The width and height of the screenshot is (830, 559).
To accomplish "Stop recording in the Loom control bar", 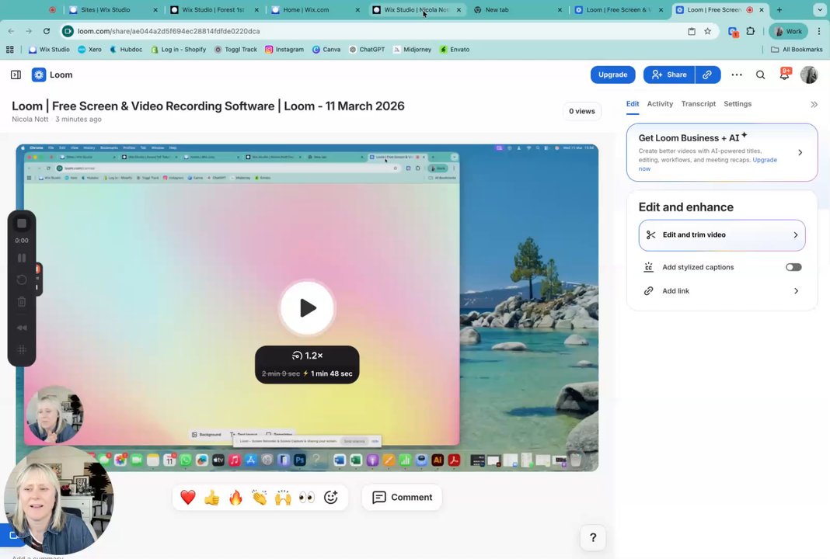I will pyautogui.click(x=22, y=223).
